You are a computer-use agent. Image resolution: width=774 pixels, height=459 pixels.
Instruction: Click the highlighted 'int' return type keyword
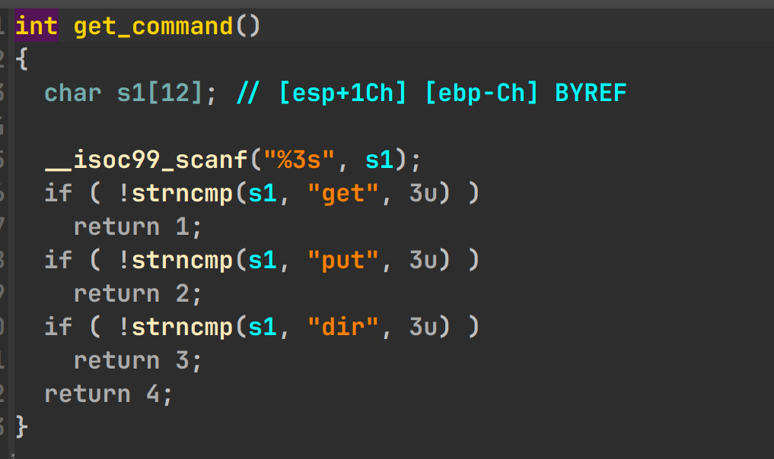pyautogui.click(x=36, y=27)
